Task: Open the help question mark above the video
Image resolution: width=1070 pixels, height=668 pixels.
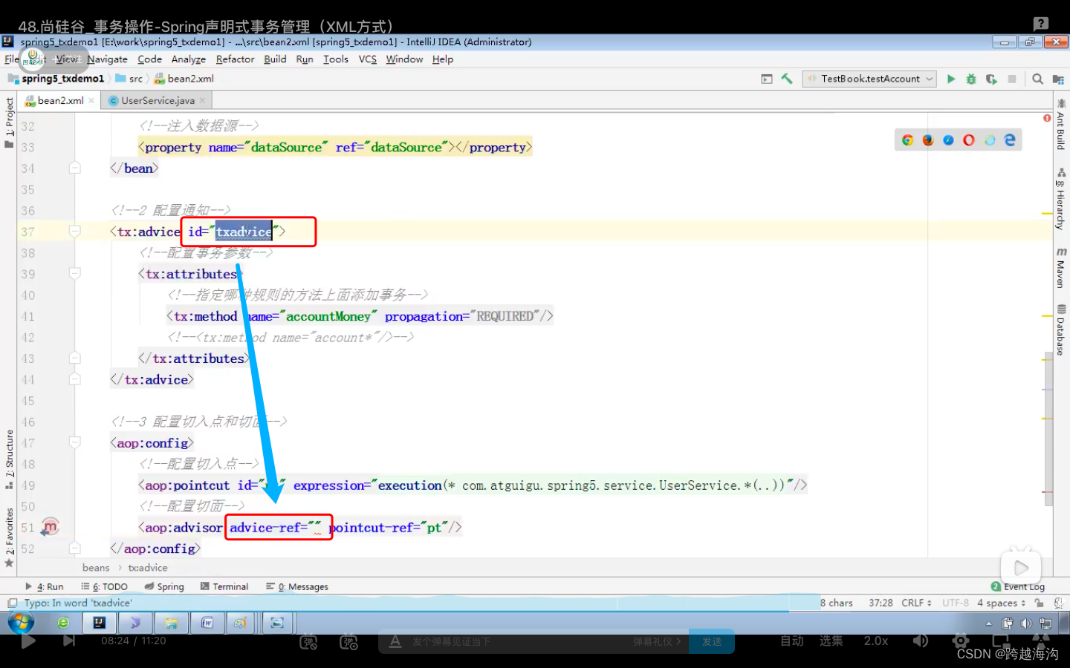Action: click(1041, 24)
